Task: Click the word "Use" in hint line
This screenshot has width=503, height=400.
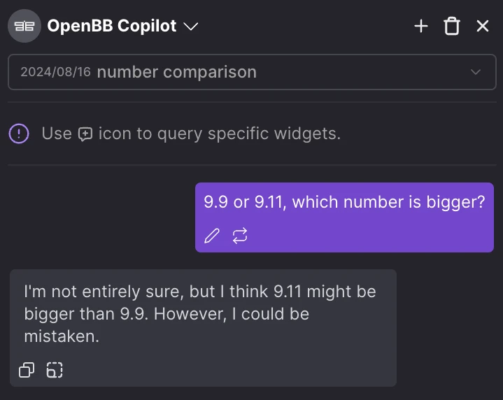Action: click(57, 134)
